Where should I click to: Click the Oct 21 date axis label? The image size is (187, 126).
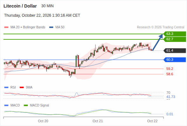click(98, 121)
